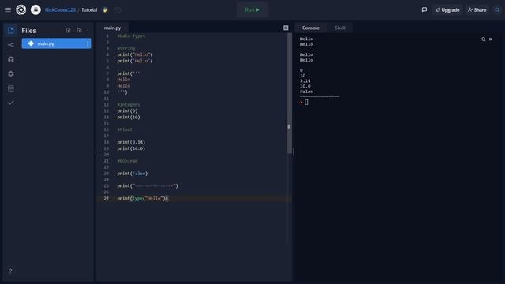
Task: Click the print("Hello") line 4
Action: click(135, 54)
